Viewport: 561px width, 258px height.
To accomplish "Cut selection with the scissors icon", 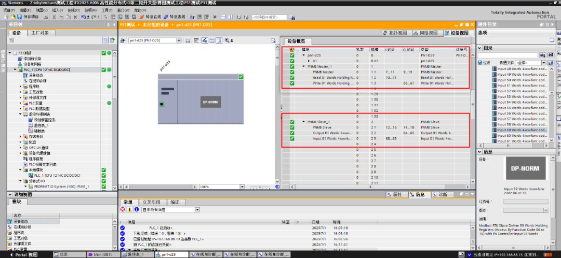I will 54,17.
